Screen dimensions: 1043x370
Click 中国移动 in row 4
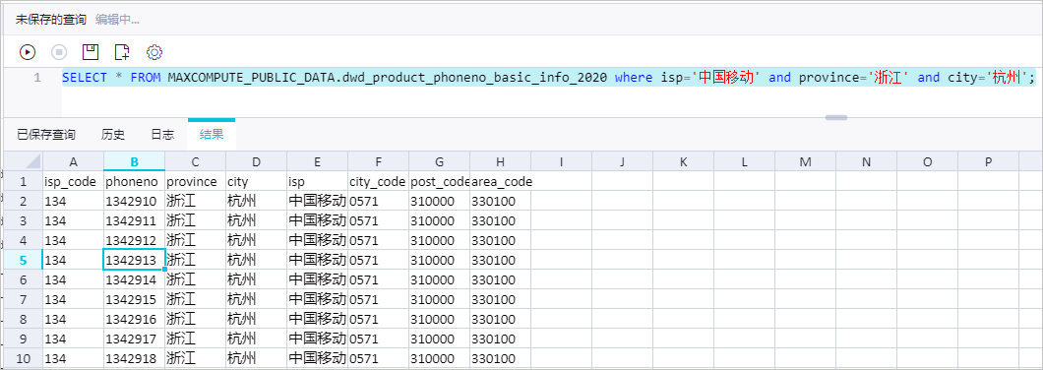click(x=317, y=240)
